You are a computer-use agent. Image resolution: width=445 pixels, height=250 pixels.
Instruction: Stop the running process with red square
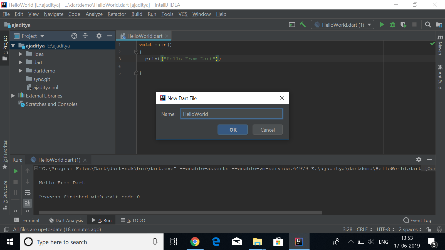coord(15,182)
